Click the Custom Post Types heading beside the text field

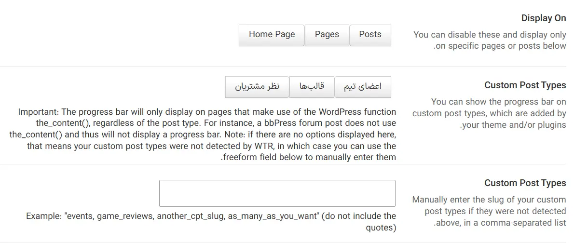click(x=525, y=183)
